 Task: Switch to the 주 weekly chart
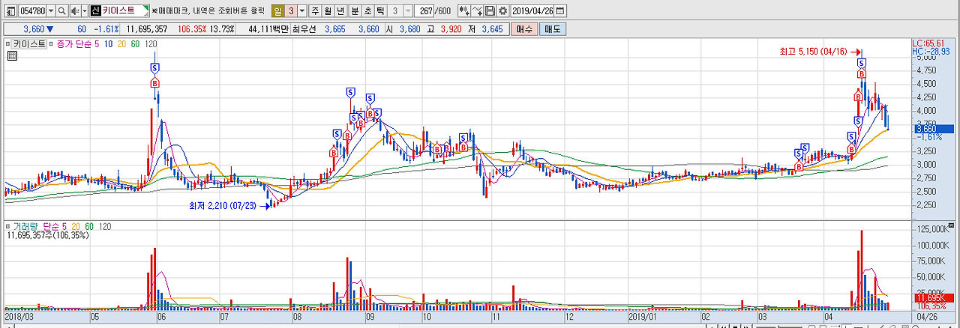(x=315, y=10)
